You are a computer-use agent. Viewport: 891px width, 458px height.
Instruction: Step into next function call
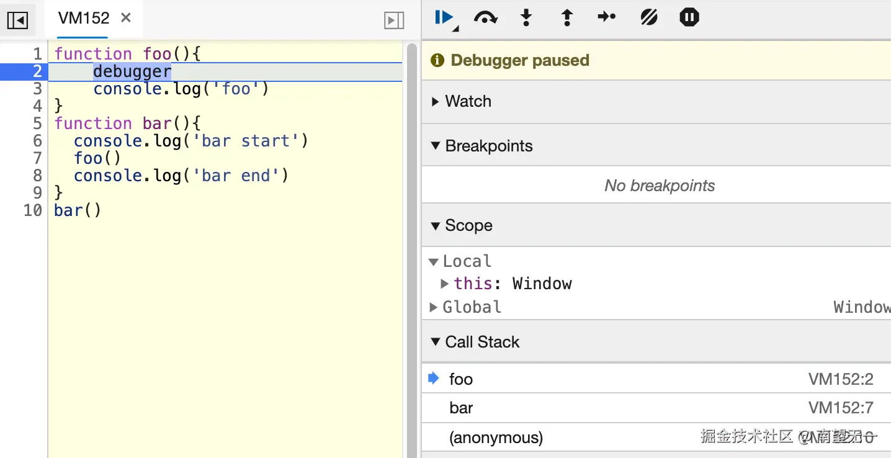526,17
